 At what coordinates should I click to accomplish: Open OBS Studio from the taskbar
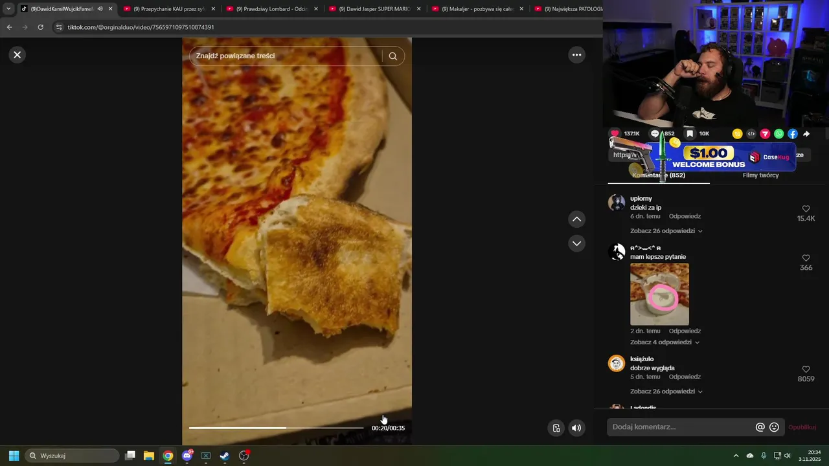point(244,456)
